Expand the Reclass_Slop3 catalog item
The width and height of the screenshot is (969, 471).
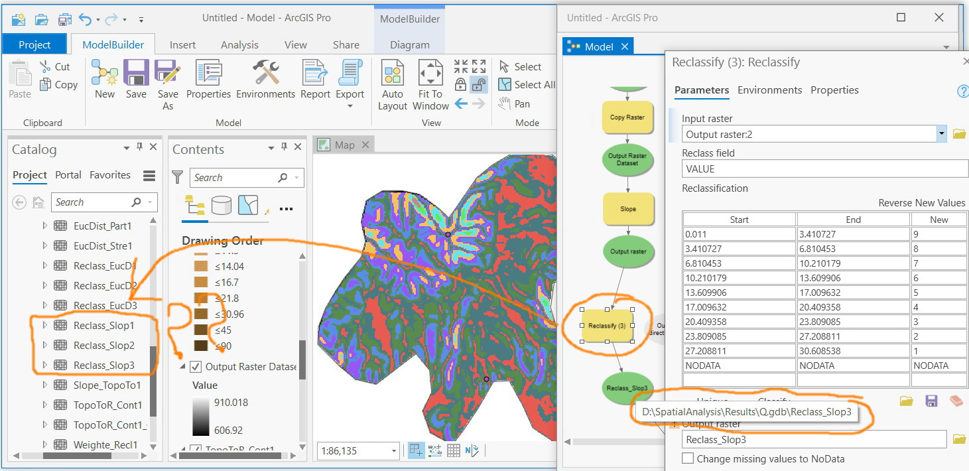pyautogui.click(x=44, y=366)
